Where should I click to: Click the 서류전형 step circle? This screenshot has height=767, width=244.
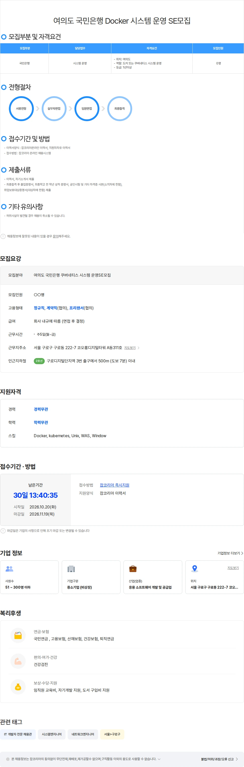click(21, 109)
